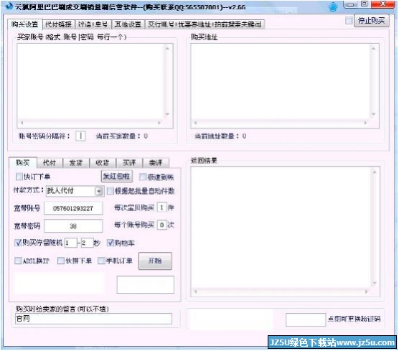This screenshot has height=351, width=399.
Task: Click the blue figure icon in title bar
Action: coord(333,6)
